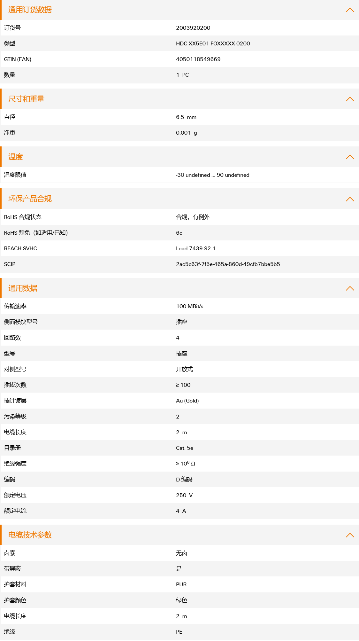Collapse the 电缆技术参数 section chevron
The image size is (359, 641).
tap(350, 535)
